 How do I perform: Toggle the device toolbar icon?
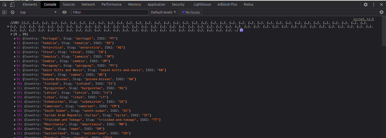[x=12, y=5]
